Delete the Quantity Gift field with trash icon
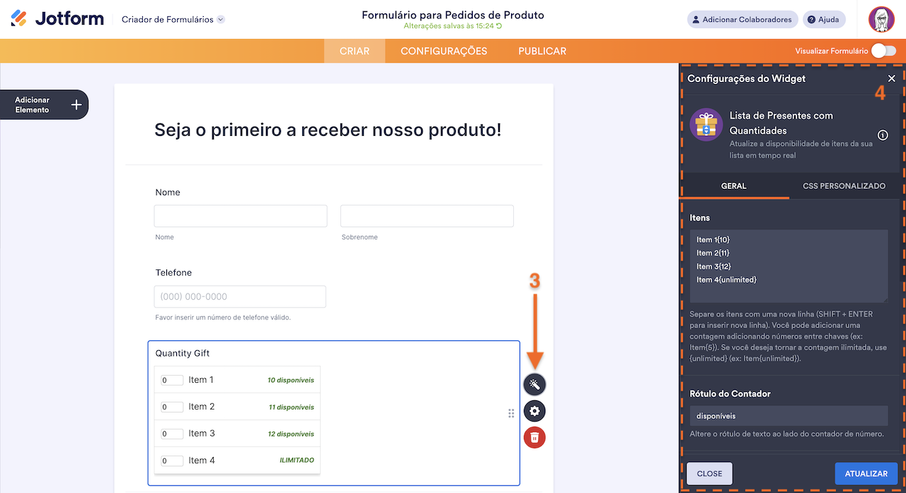The width and height of the screenshot is (906, 493). [534, 437]
